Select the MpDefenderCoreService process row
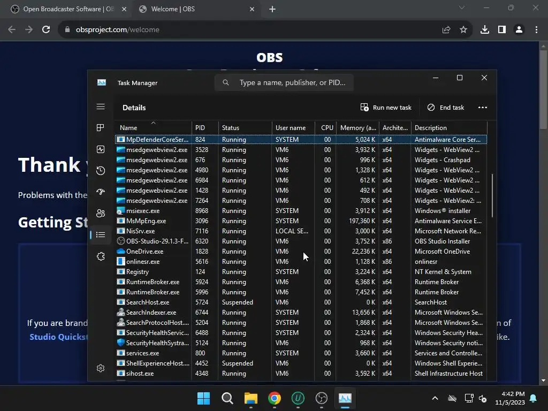This screenshot has height=411, width=548. coord(301,140)
